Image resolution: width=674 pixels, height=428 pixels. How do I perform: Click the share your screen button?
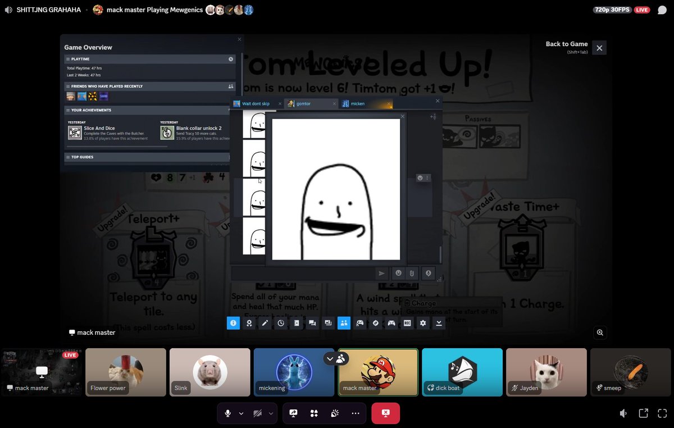[x=293, y=413]
